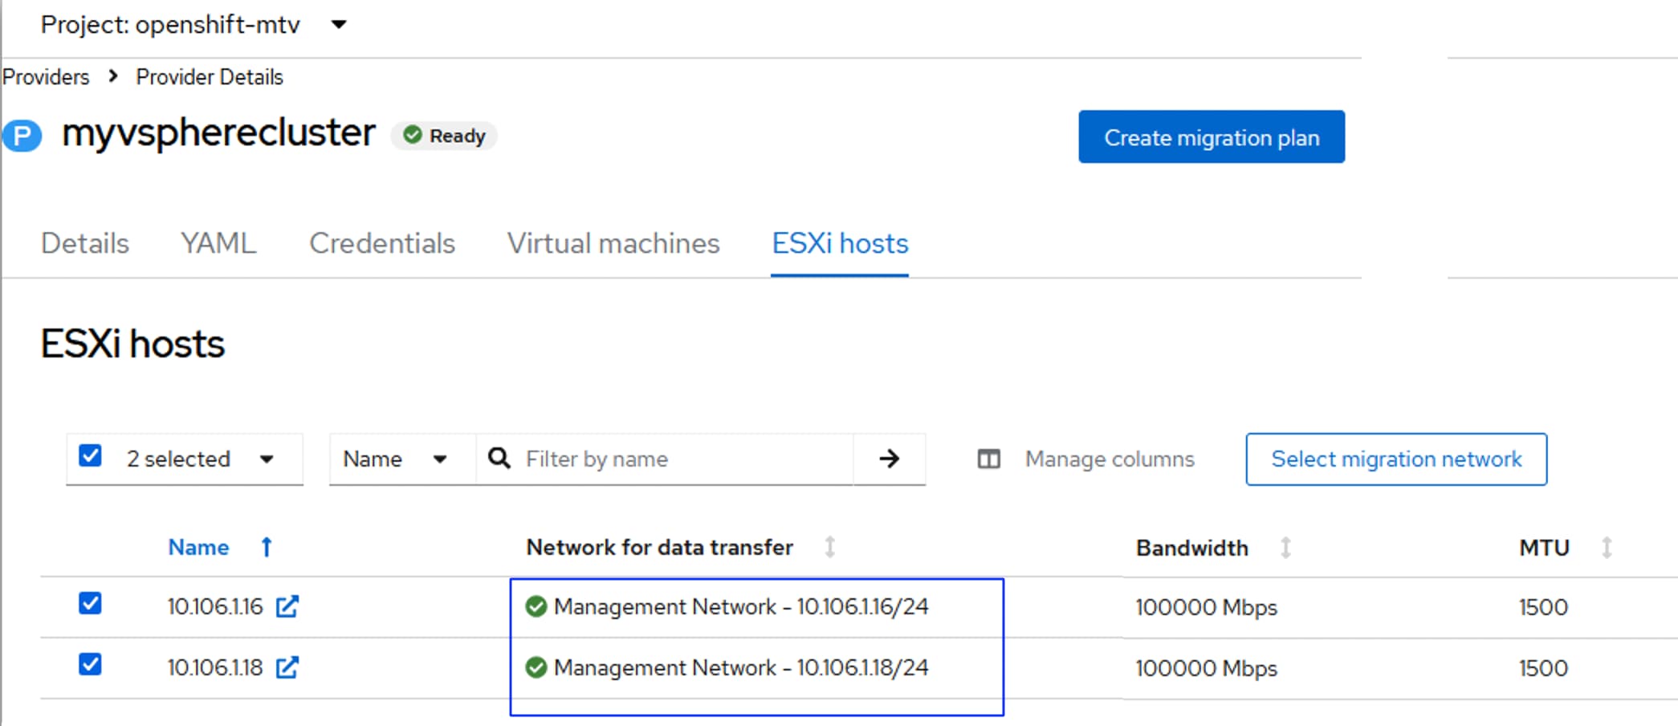This screenshot has width=1678, height=726.
Task: Click Create migration plan button
Action: 1211,137
